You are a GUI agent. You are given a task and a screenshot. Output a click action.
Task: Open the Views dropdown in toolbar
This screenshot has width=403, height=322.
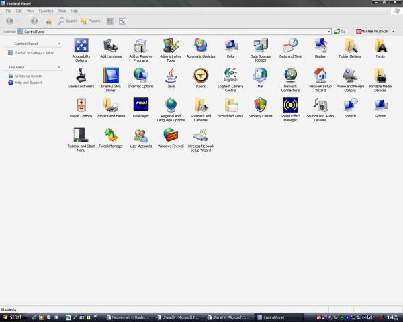(111, 21)
